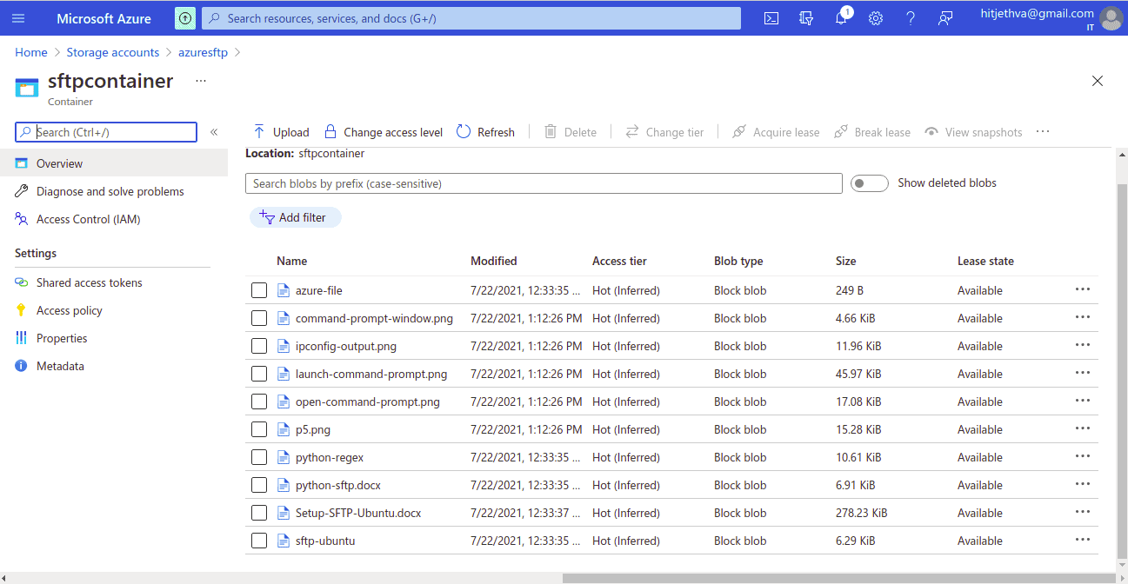Click the Search blobs by prefix field

544,183
